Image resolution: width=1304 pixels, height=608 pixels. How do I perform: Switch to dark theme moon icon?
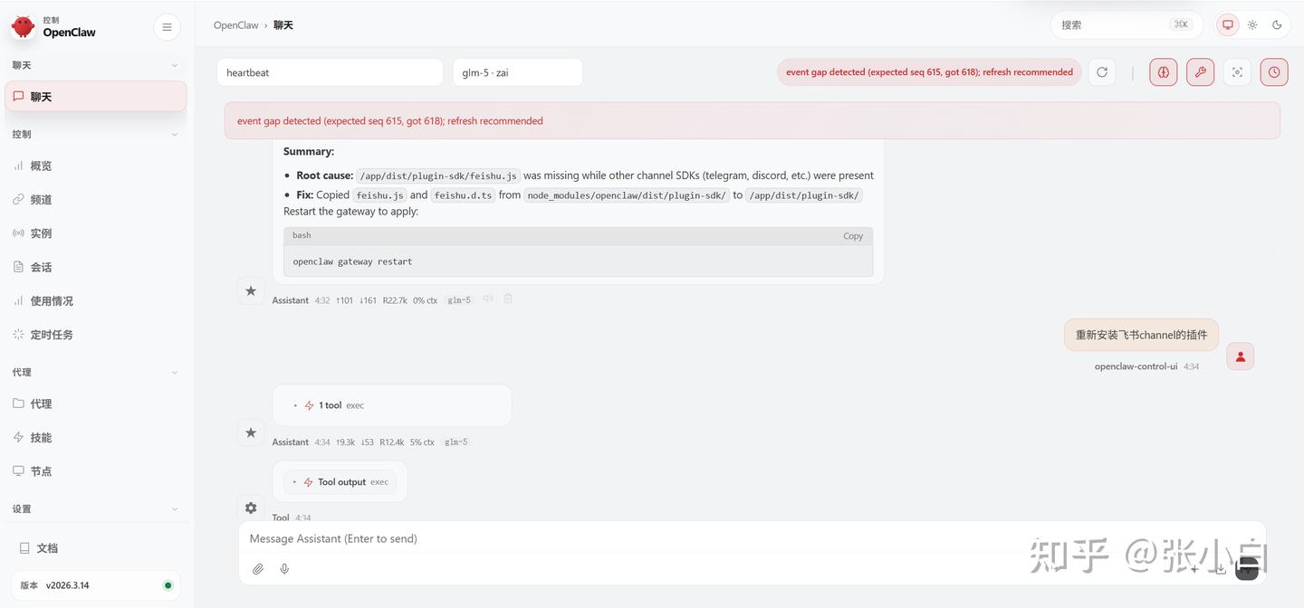pos(1277,25)
